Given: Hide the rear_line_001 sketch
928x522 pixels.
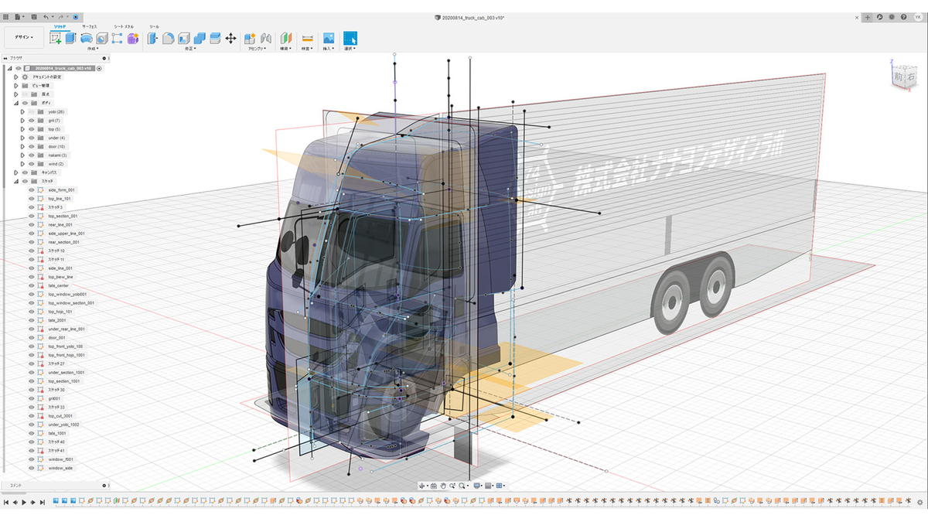Looking at the screenshot, I should [32, 224].
